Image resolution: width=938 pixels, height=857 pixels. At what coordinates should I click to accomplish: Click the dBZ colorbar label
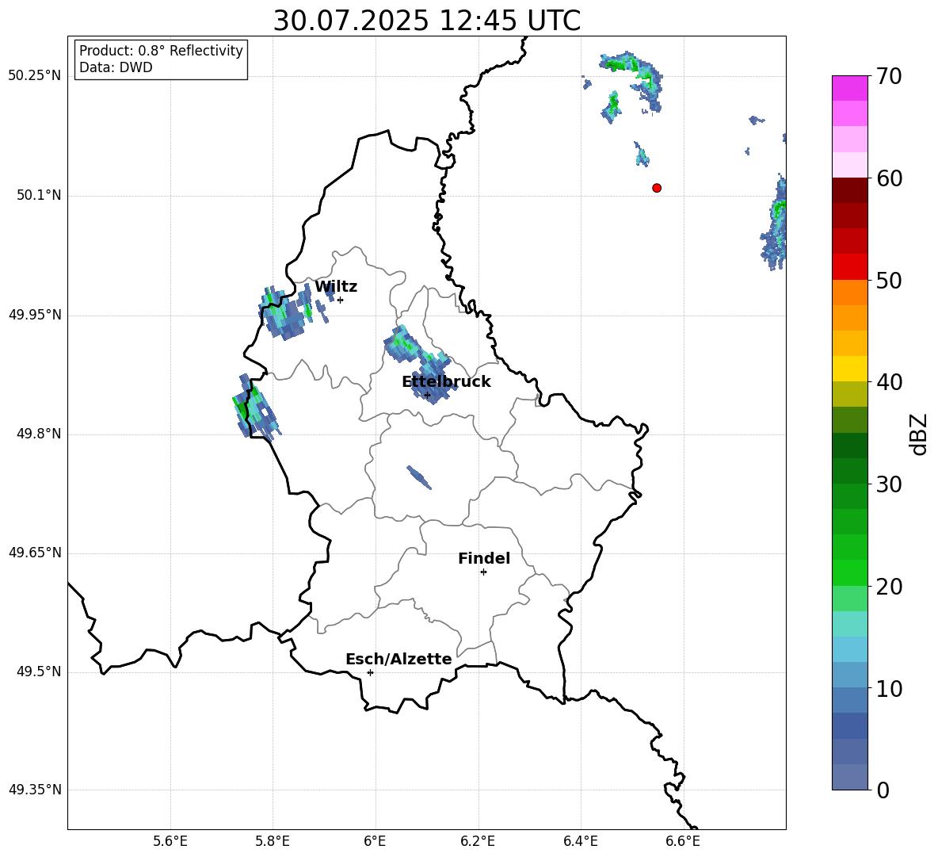pos(920,434)
